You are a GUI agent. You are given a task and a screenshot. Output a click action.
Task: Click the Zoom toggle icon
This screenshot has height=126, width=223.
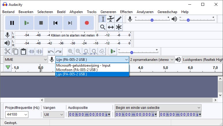pos(102,51)
